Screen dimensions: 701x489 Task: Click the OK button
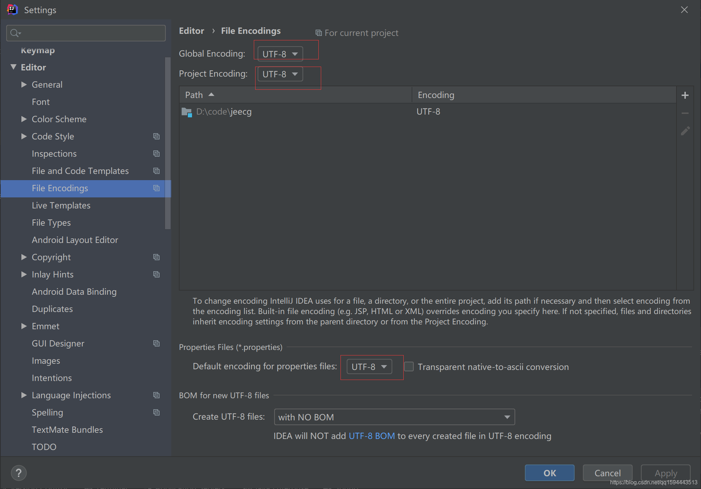click(549, 473)
